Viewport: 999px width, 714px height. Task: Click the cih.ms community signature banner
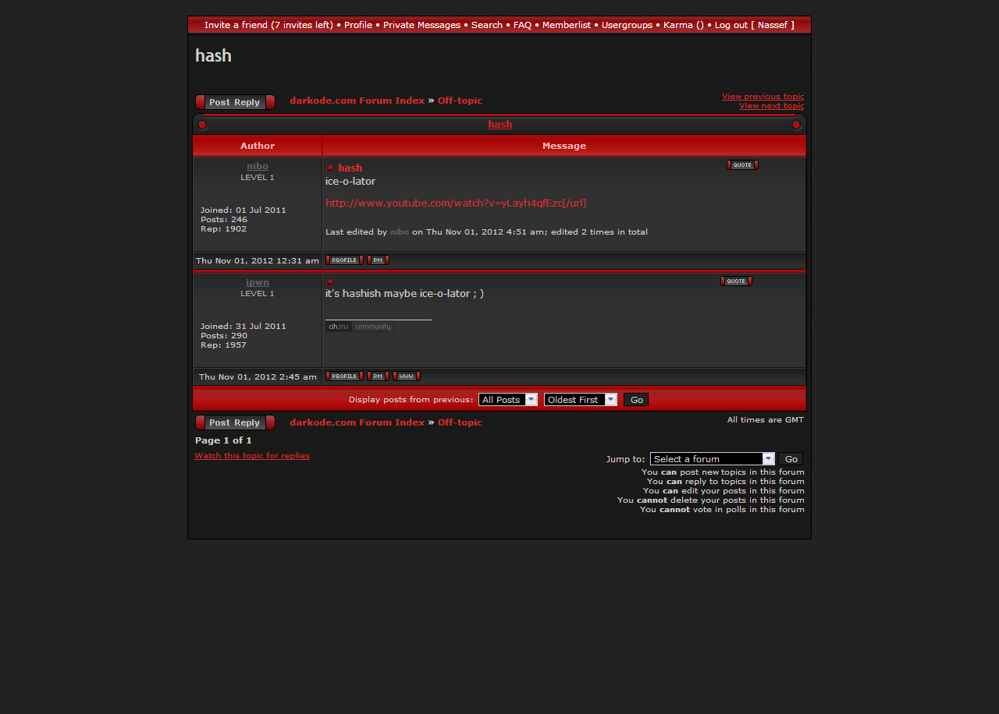[x=359, y=327]
